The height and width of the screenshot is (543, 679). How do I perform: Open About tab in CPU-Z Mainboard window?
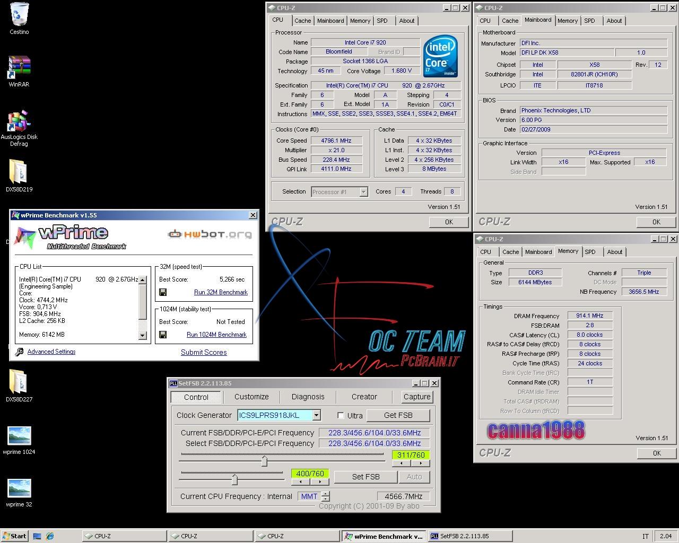click(614, 21)
